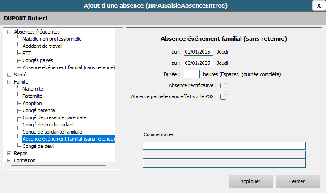Click the first Commentaires text line
Screen dimensions: 326x193
(x=224, y=145)
